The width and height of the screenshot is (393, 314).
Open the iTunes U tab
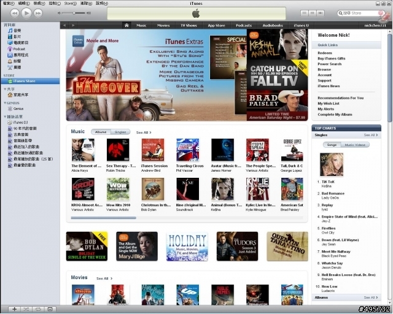tap(301, 25)
